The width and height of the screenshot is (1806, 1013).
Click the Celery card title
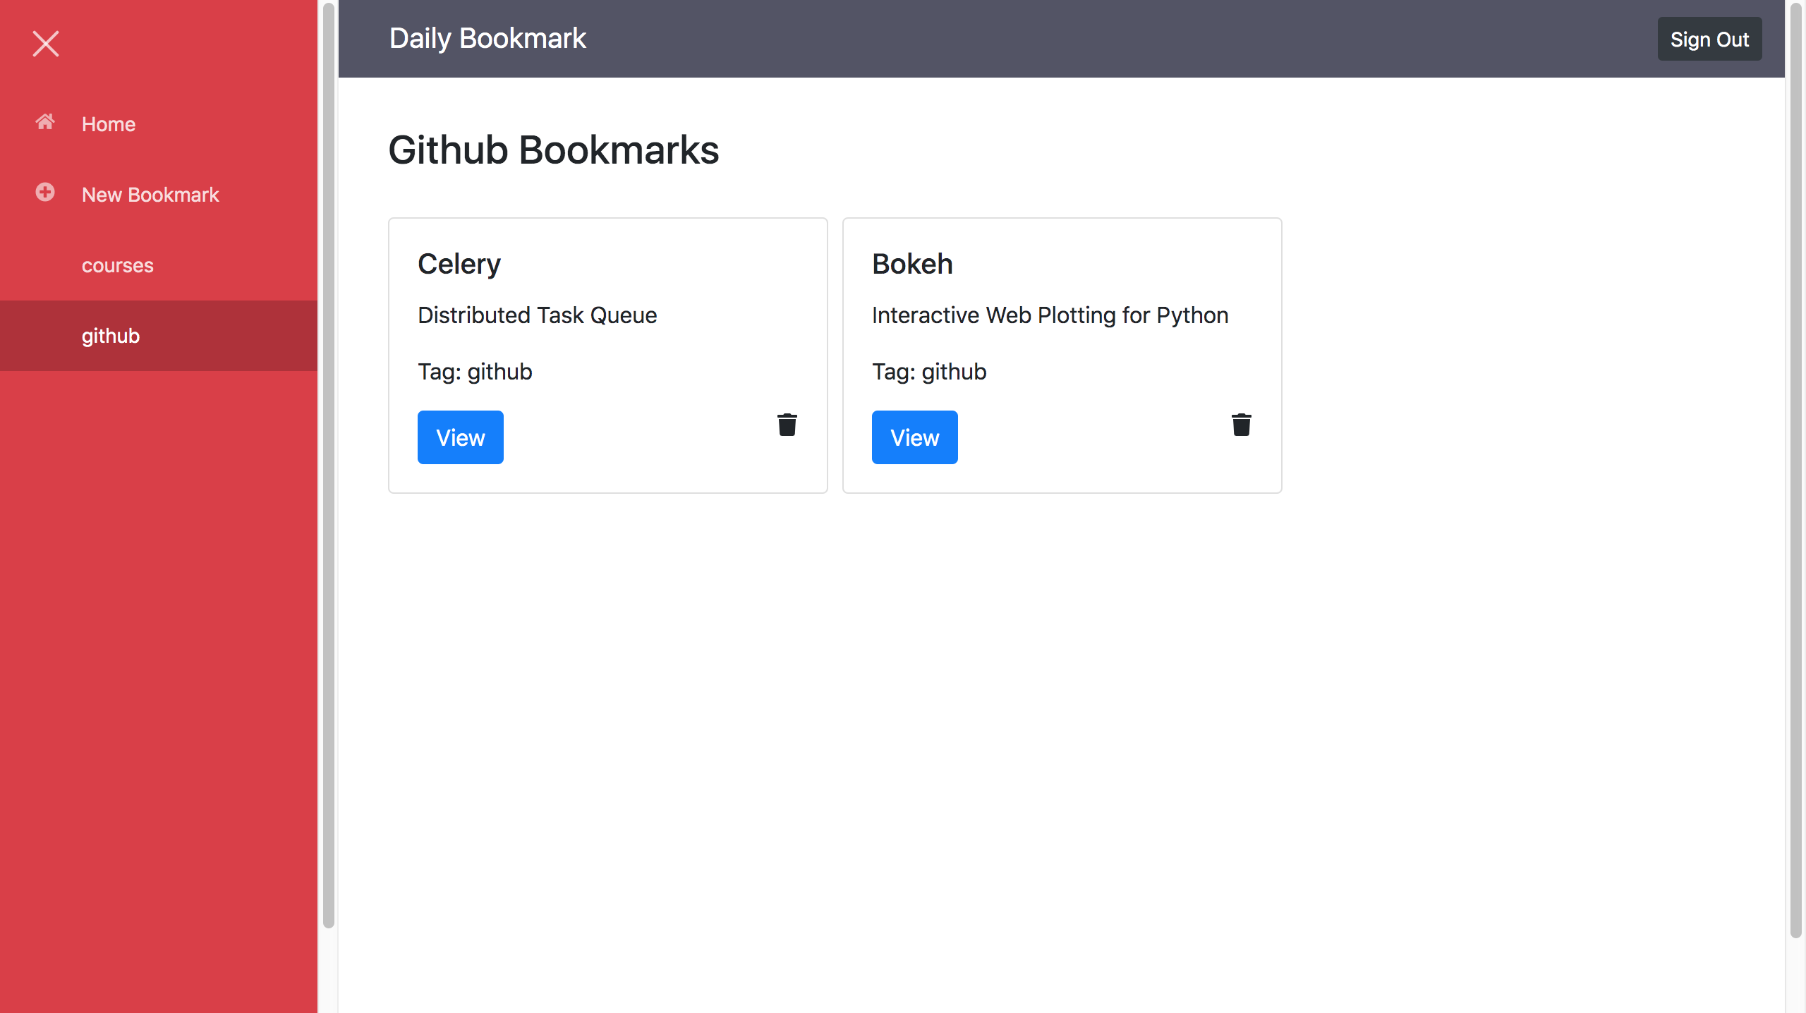(x=459, y=263)
